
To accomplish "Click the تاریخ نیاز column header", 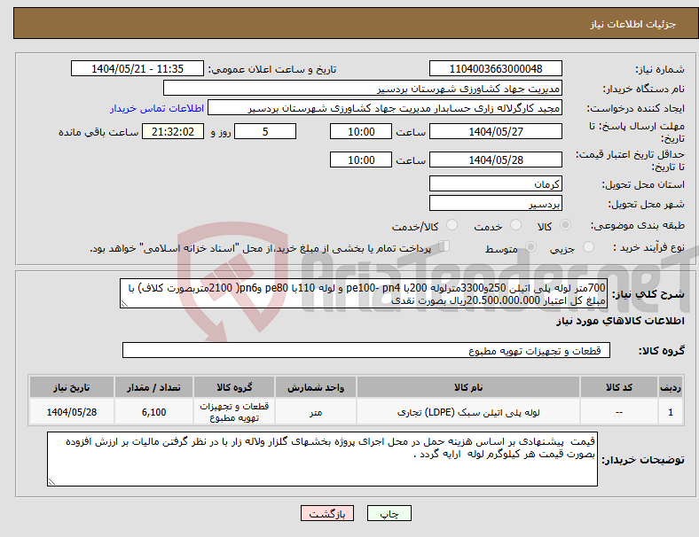I will (x=71, y=387).
